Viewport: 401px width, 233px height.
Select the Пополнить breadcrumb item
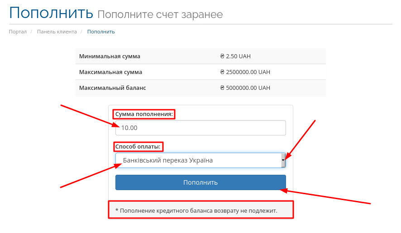click(x=101, y=32)
